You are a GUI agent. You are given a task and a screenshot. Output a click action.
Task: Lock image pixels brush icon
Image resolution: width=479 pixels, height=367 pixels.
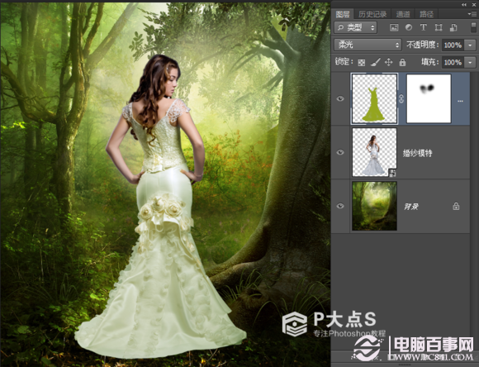pos(375,62)
